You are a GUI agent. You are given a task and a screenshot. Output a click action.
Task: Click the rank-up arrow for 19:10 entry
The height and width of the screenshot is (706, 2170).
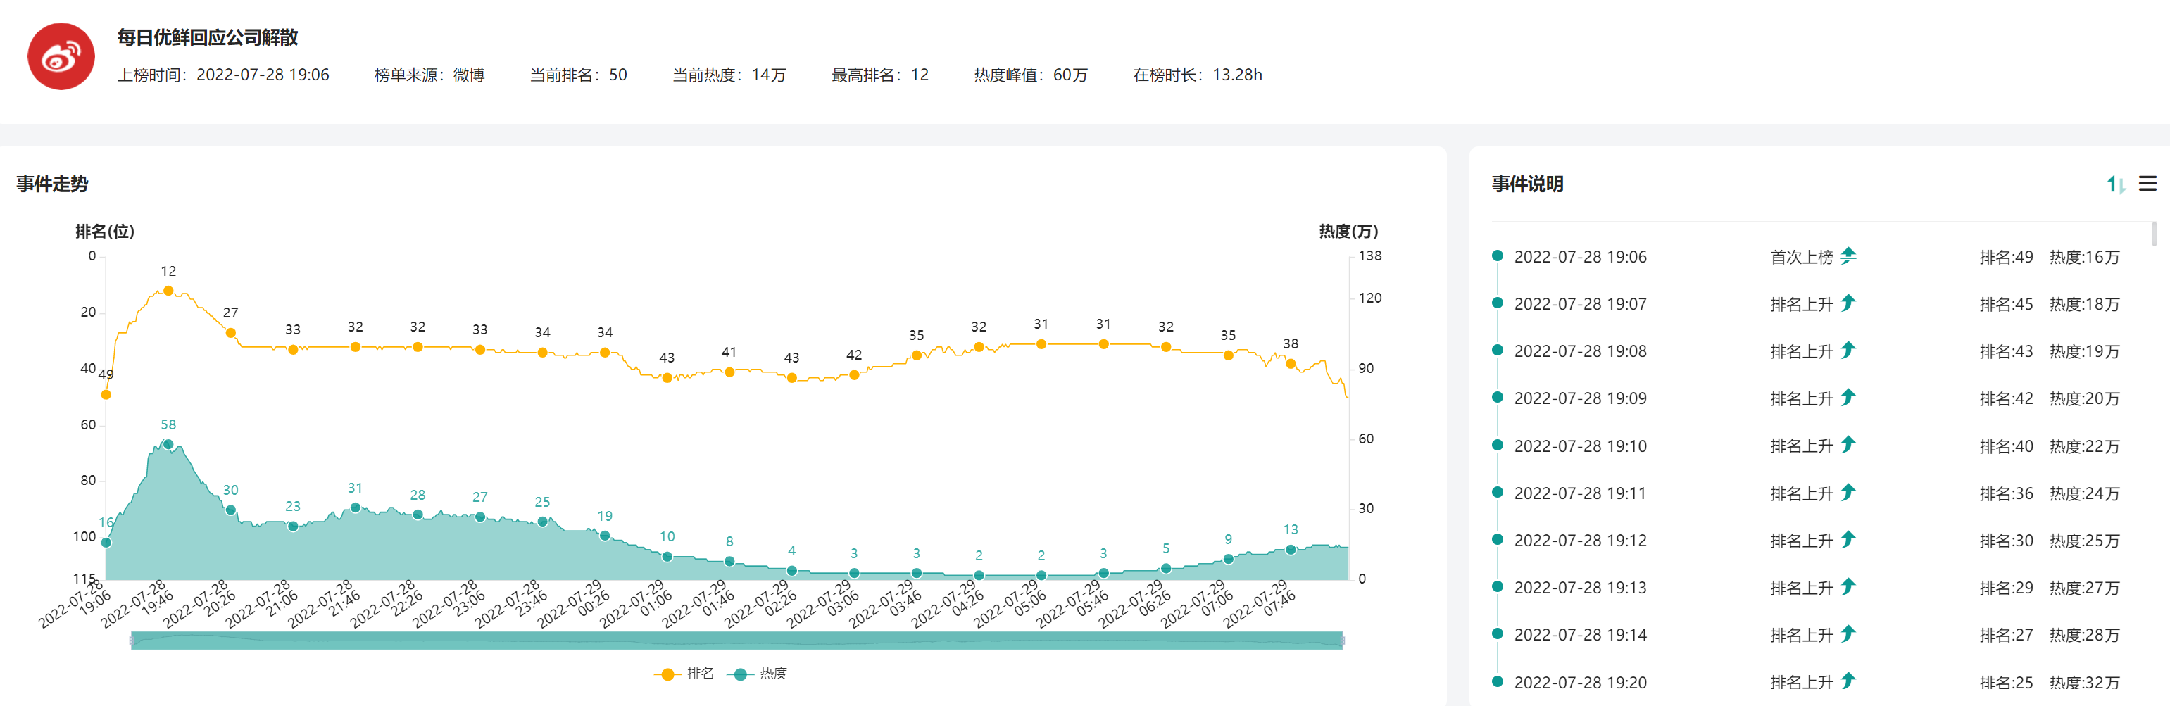click(1848, 445)
